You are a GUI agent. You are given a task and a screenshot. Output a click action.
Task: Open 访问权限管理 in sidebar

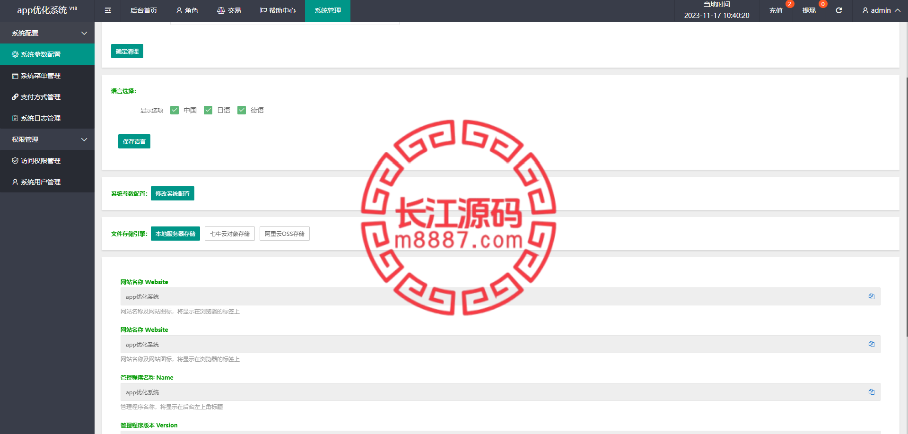coord(47,161)
